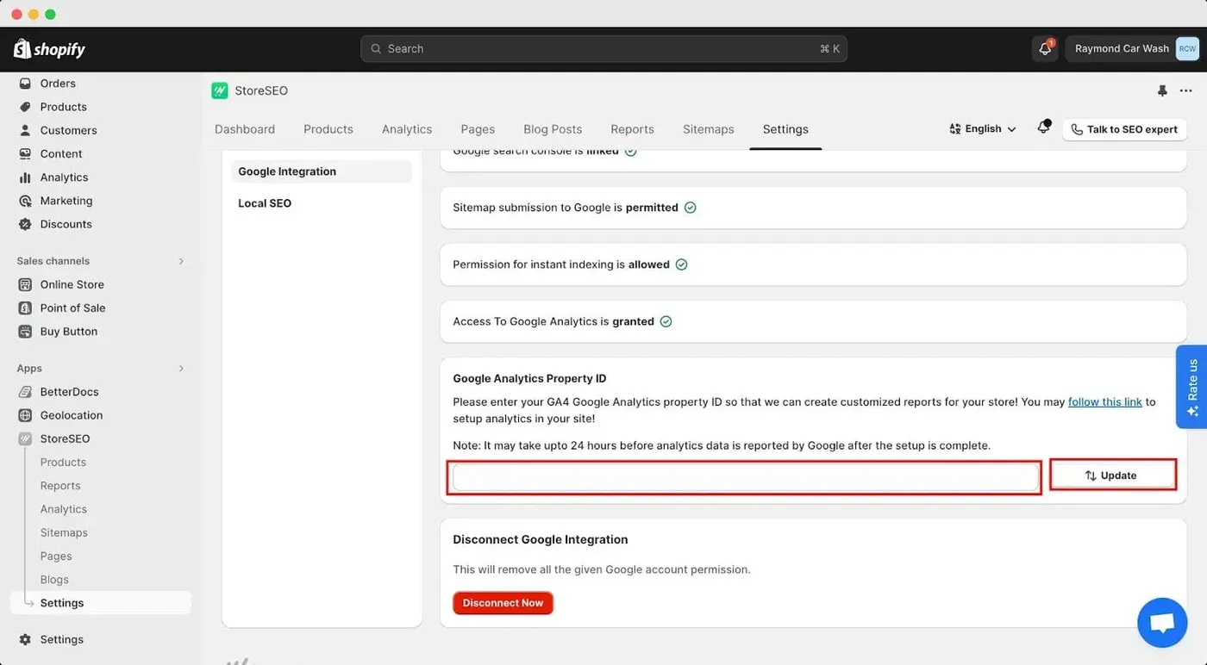Open StoreSEO Blogs sub-item in sidebar
Screen dimensions: 1207x665
[54, 580]
